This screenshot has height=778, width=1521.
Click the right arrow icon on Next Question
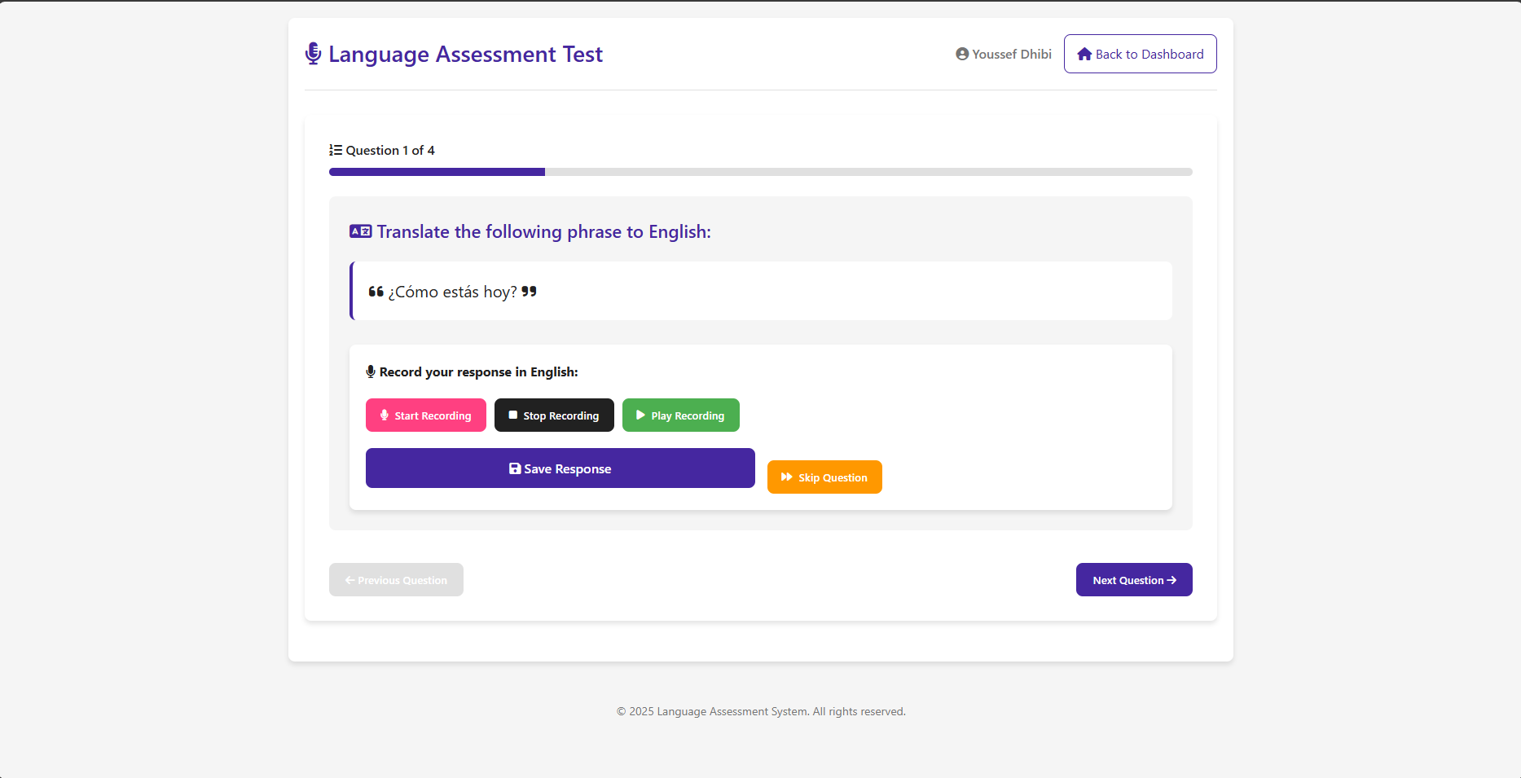click(x=1172, y=579)
